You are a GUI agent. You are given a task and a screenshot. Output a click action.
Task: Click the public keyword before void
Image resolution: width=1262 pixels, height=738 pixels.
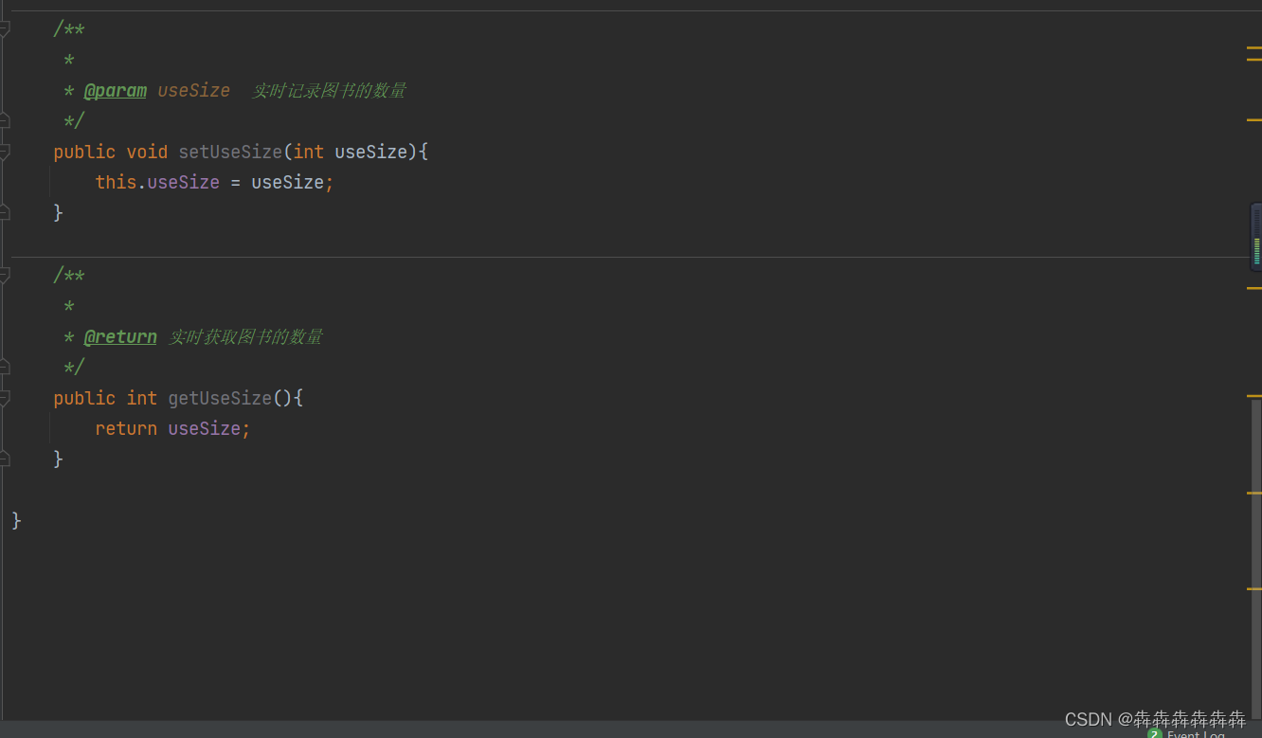[x=84, y=152]
